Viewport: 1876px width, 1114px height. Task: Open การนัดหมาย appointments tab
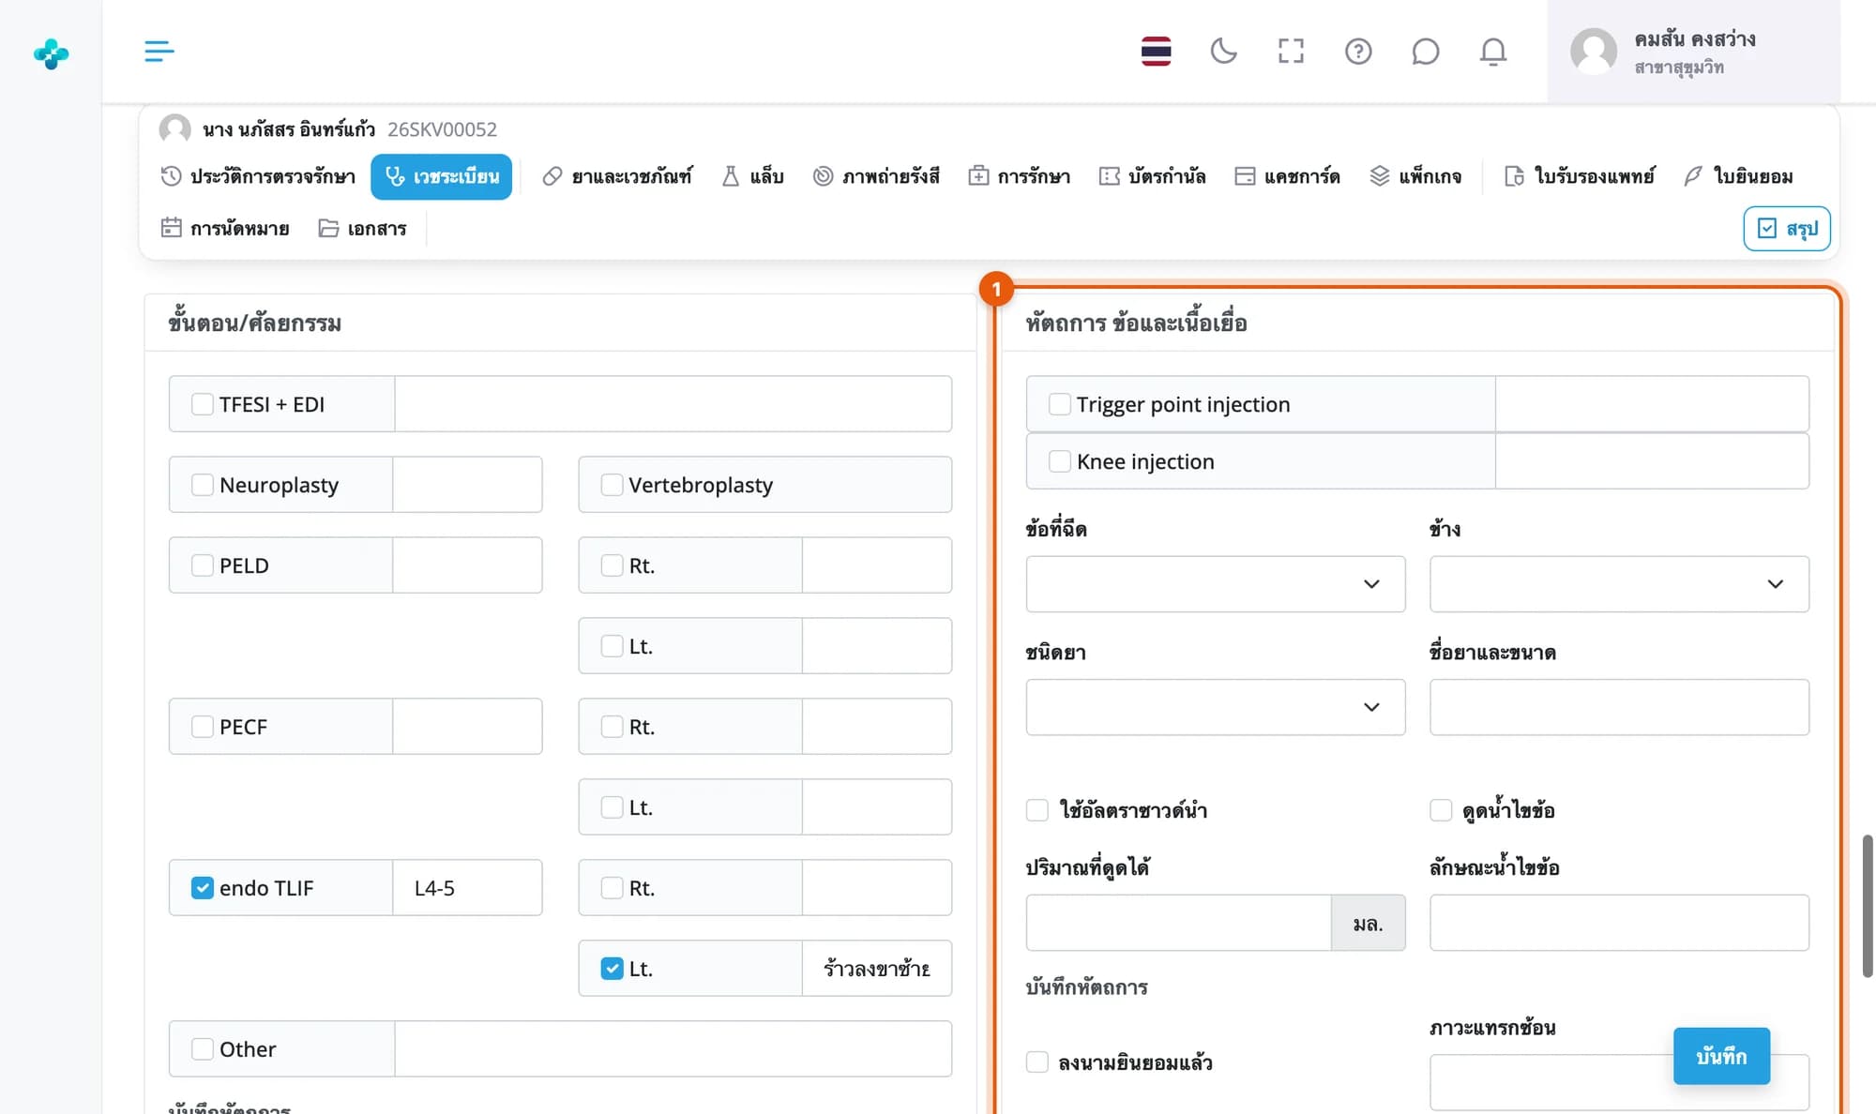(x=225, y=229)
